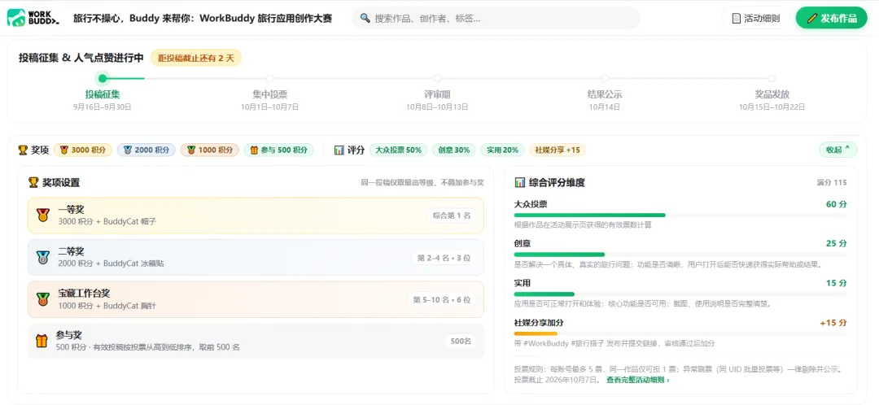Click the 综合第 1 名 badge
Screen dimensions: 879x405
pyautogui.click(x=452, y=215)
